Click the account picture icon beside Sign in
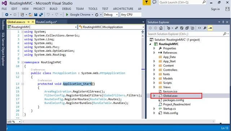This screenshot has width=231, height=131. click(x=227, y=9)
